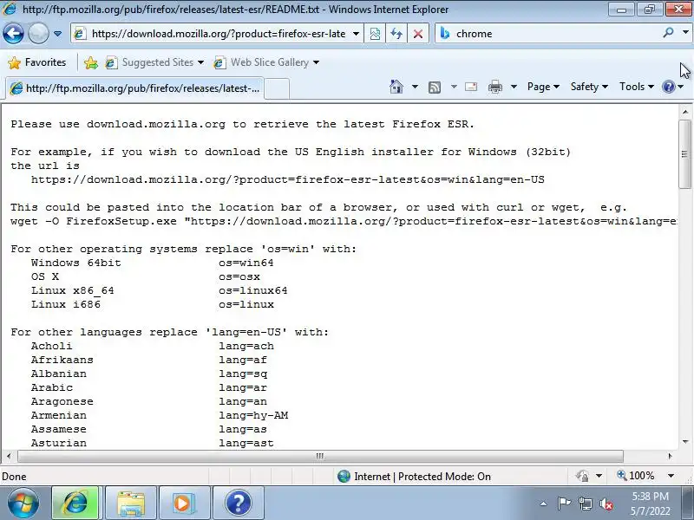694x520 pixels.
Task: Click the horizontal scrollbar thumb
Action: tap(320, 456)
